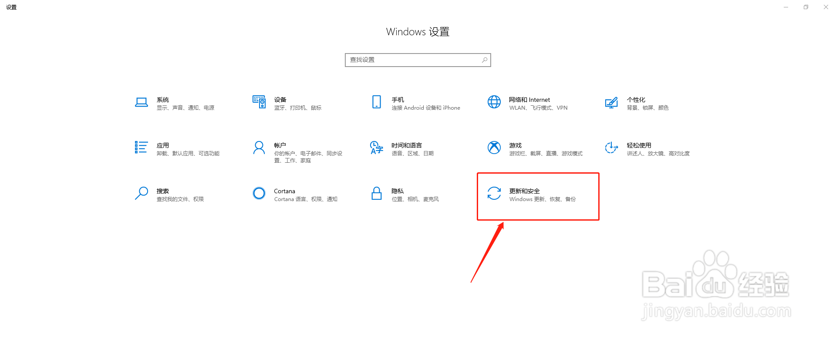Click the text WLAN、飞行模式、VPN
Image resolution: width=836 pixels, height=339 pixels.
point(539,108)
